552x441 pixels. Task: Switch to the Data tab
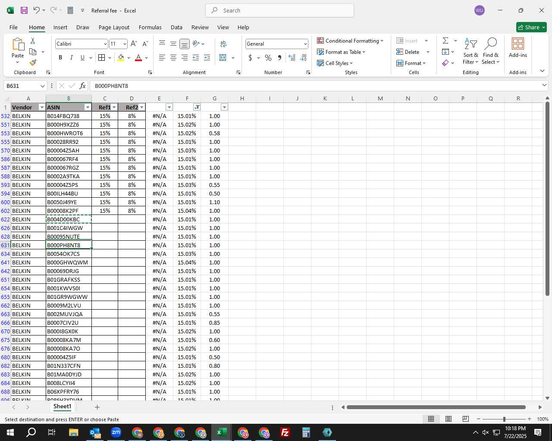click(176, 27)
